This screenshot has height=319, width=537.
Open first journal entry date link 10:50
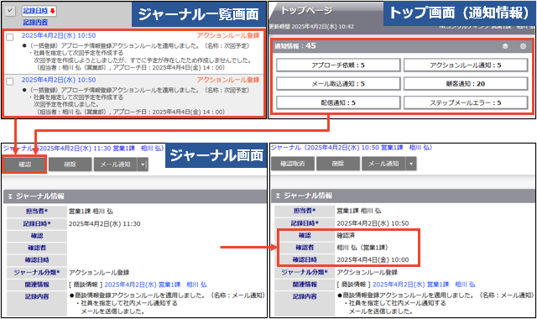[x=59, y=35]
